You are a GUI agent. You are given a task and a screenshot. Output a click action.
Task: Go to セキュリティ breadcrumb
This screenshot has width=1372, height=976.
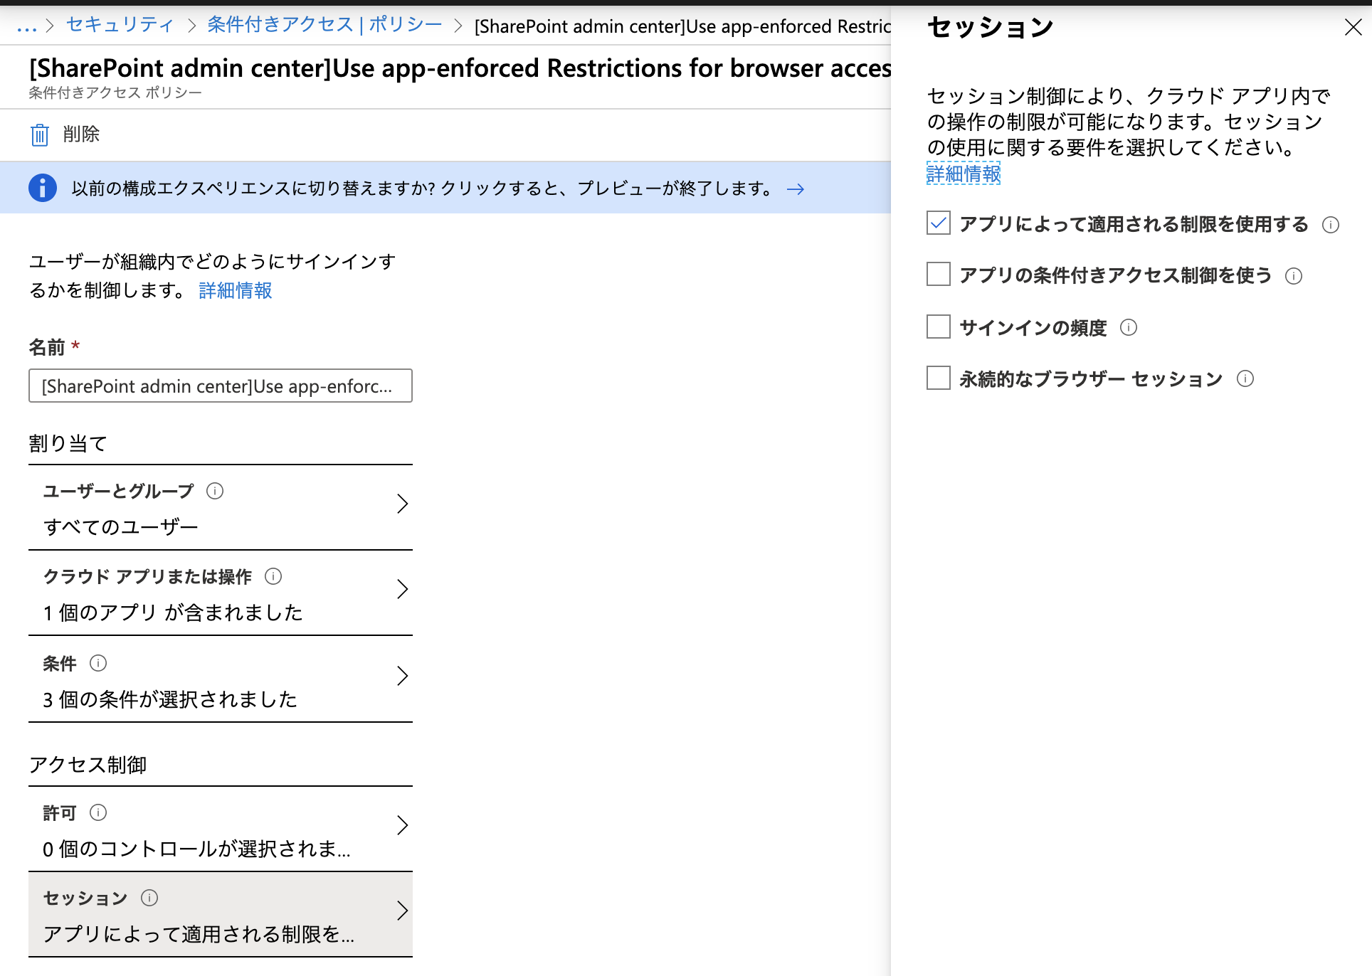pos(120,25)
